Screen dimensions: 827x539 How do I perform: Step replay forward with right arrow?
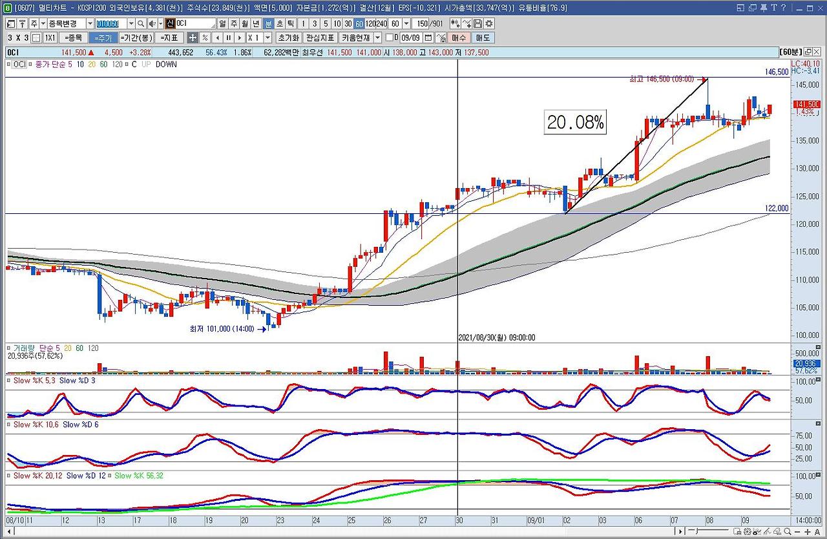[x=239, y=38]
